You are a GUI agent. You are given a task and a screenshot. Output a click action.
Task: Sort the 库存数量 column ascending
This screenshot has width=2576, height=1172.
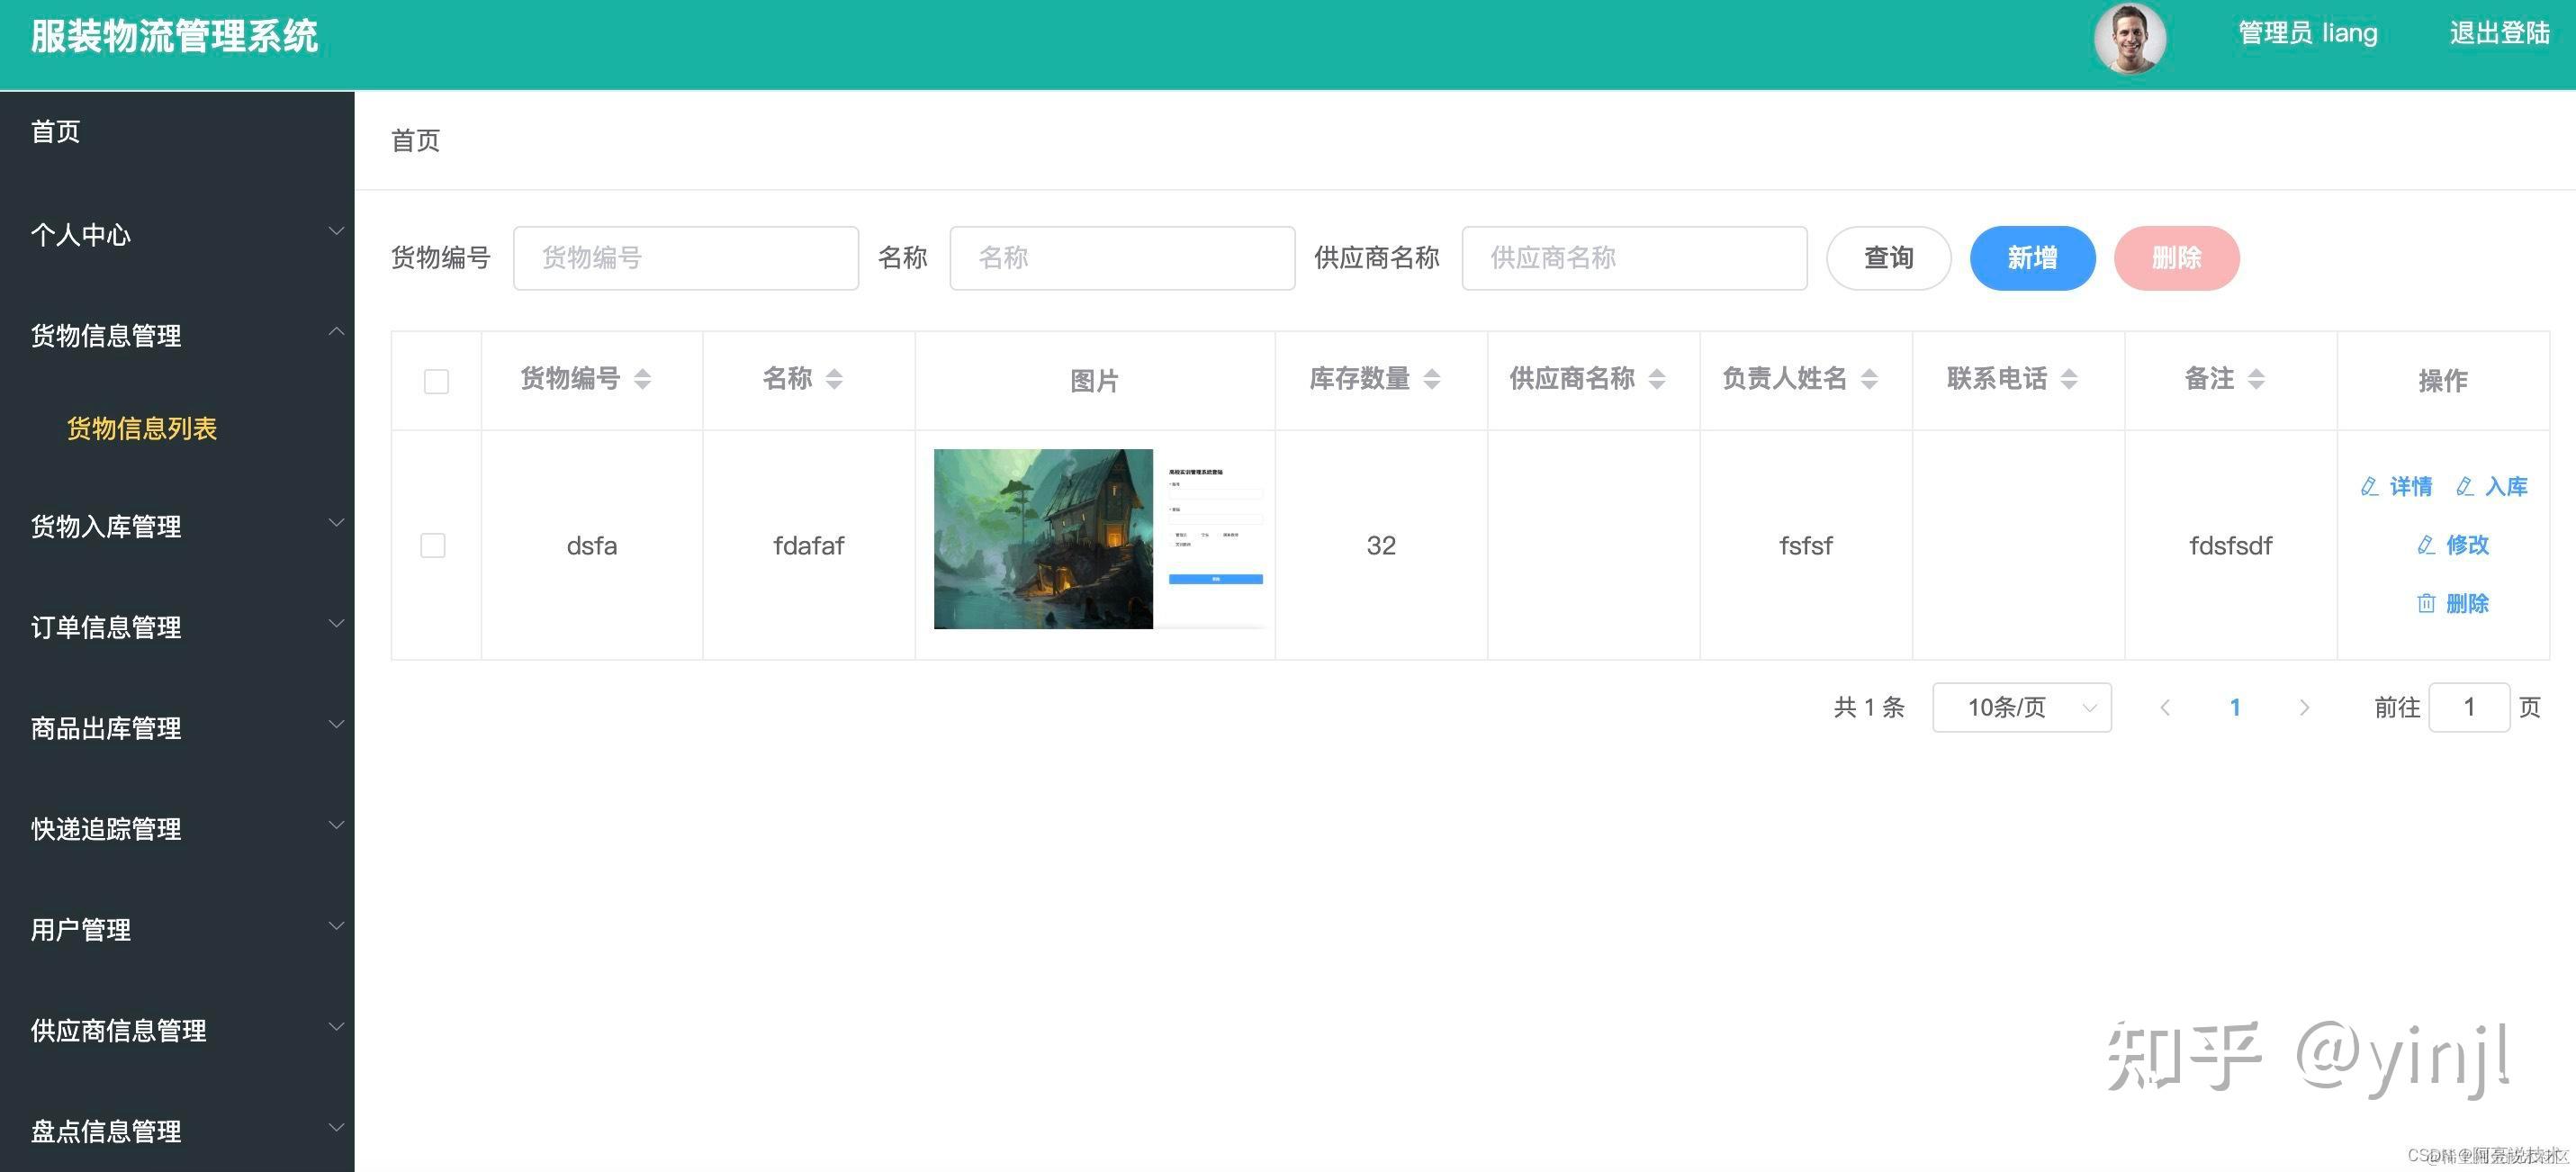pos(1434,379)
